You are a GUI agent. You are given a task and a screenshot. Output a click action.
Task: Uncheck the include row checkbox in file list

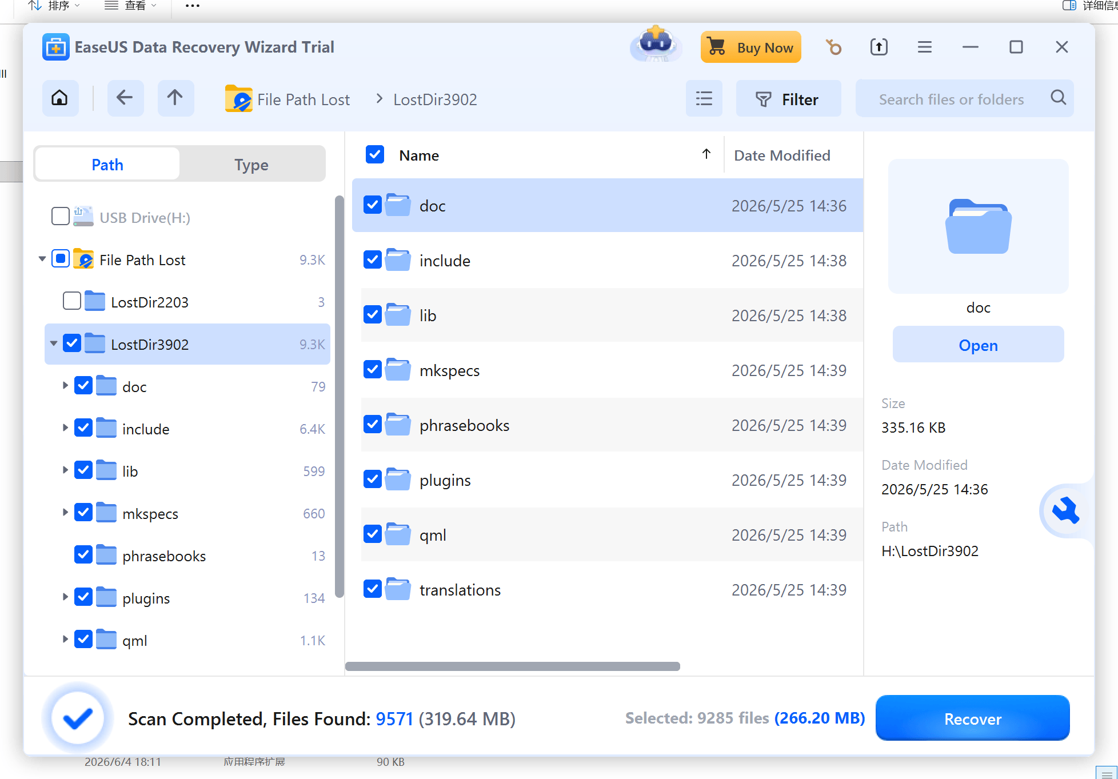coord(373,259)
